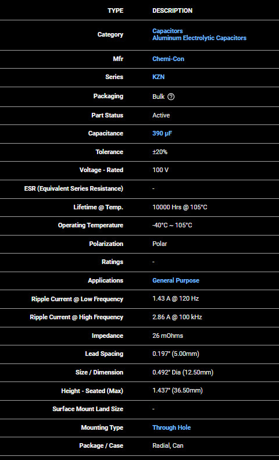Open the Aluminum Electrolytic Capacitors link

coord(199,38)
